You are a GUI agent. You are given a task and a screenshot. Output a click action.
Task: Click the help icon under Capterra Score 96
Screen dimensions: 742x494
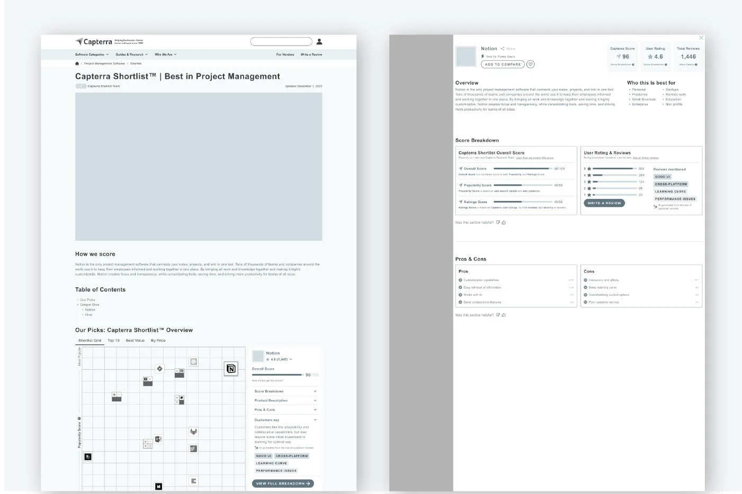coord(633,65)
